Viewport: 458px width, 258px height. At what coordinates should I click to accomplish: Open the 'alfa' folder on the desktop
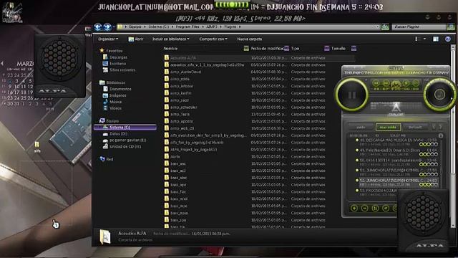(37, 147)
